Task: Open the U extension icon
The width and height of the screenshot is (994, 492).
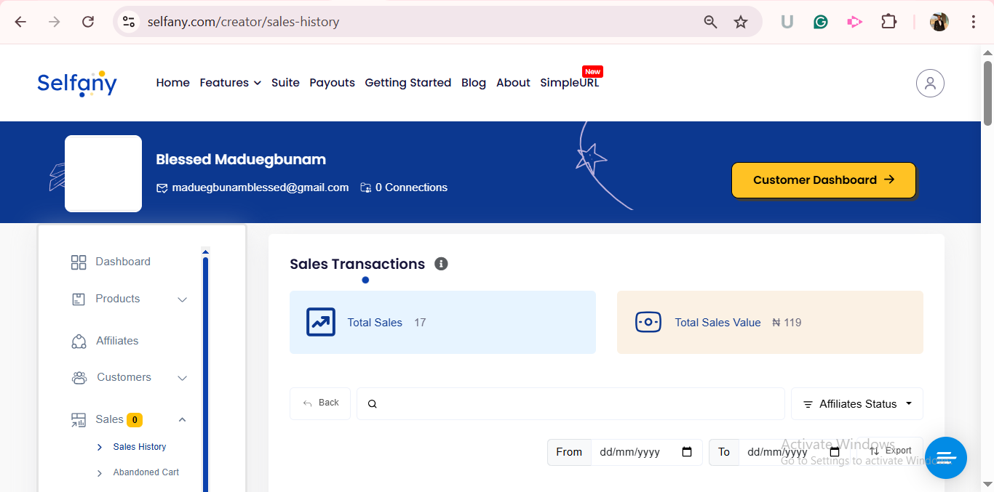Action: tap(787, 22)
